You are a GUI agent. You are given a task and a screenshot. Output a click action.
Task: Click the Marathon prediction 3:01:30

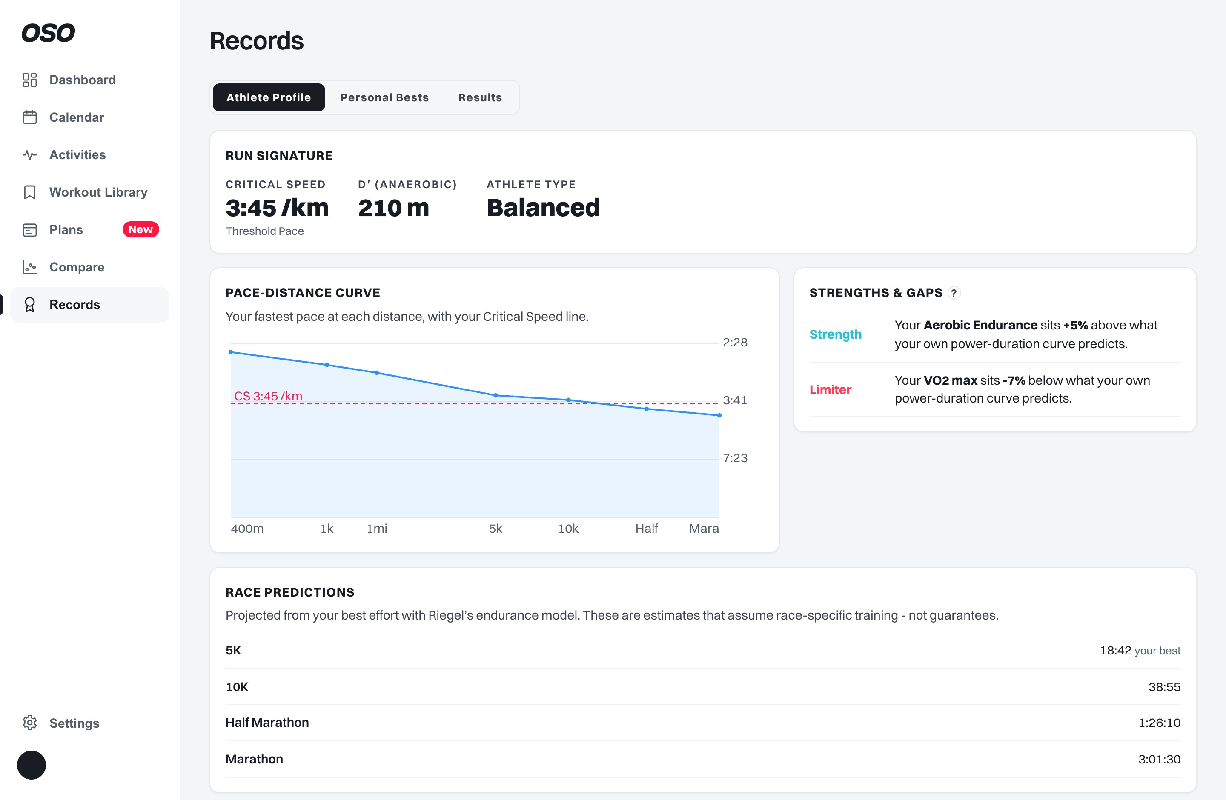pyautogui.click(x=1160, y=759)
